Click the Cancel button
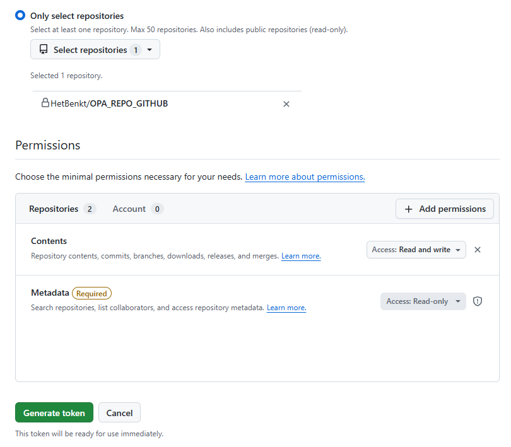The width and height of the screenshot is (511, 447). pos(119,412)
